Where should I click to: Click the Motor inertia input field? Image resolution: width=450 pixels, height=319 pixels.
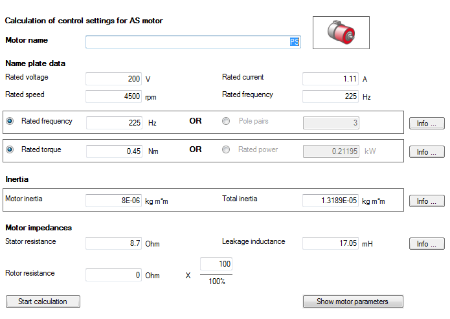click(x=114, y=201)
